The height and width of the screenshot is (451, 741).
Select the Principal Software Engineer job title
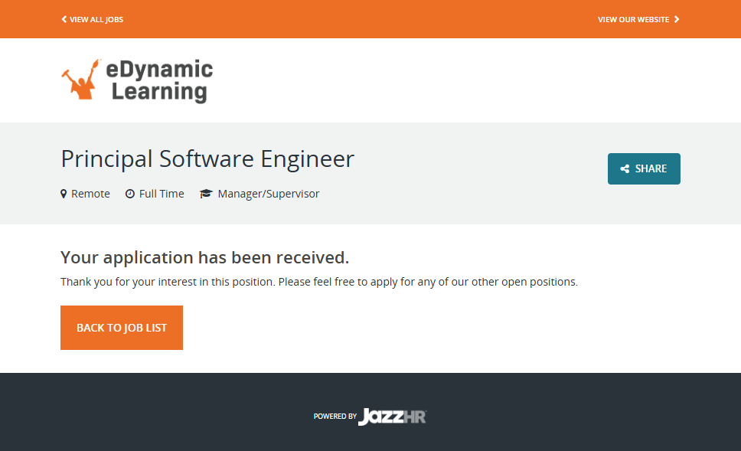click(207, 159)
